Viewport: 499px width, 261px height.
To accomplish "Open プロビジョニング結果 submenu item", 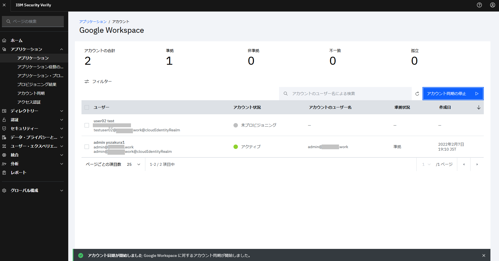I will click(x=34, y=85).
